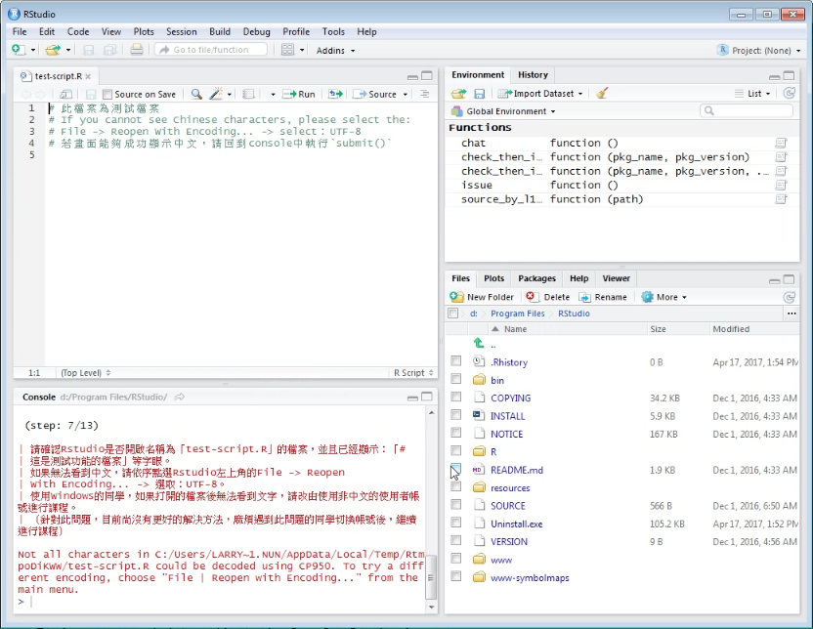The width and height of the screenshot is (813, 629).
Task: Click the New File icon in main toolbar
Action: click(x=19, y=50)
